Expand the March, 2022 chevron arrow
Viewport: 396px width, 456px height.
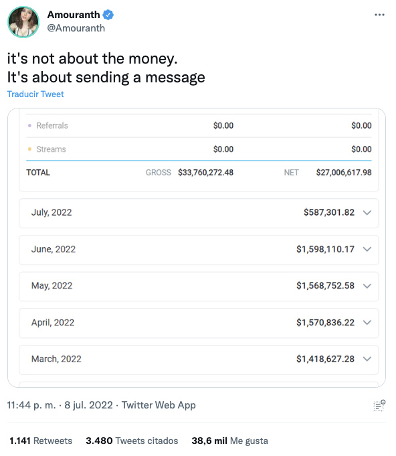click(x=367, y=359)
